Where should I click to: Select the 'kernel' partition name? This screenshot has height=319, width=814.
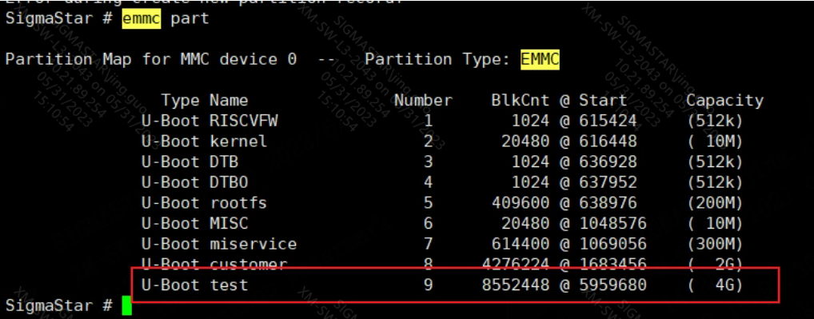click(x=239, y=141)
